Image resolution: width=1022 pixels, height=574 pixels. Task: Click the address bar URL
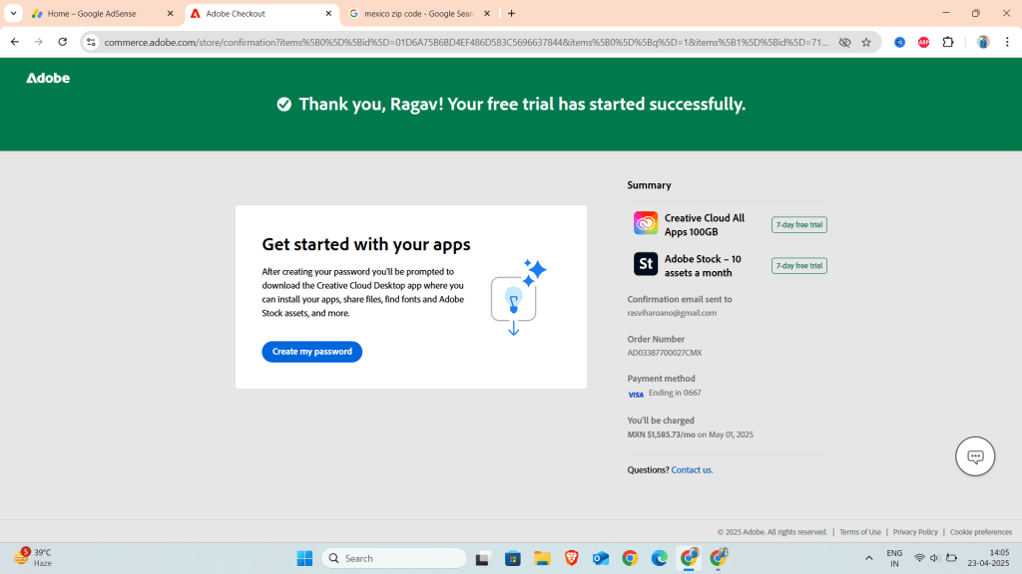466,42
